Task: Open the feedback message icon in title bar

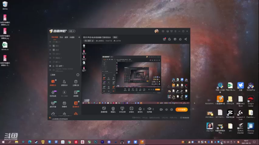Action: coord(163,31)
